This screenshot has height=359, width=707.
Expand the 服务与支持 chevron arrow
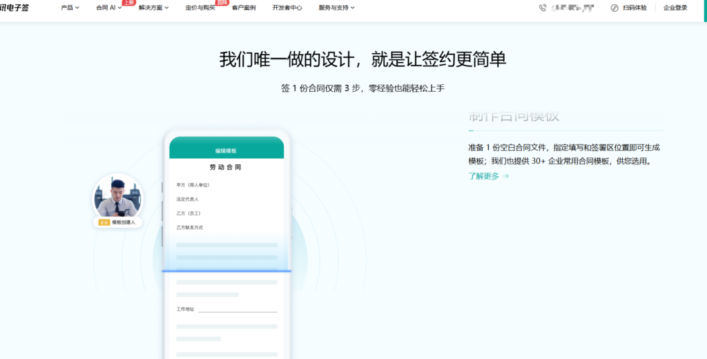pyautogui.click(x=352, y=8)
